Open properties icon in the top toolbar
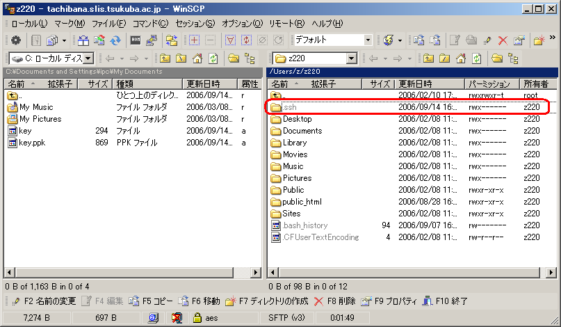The height and width of the screenshot is (327, 561). [519, 40]
